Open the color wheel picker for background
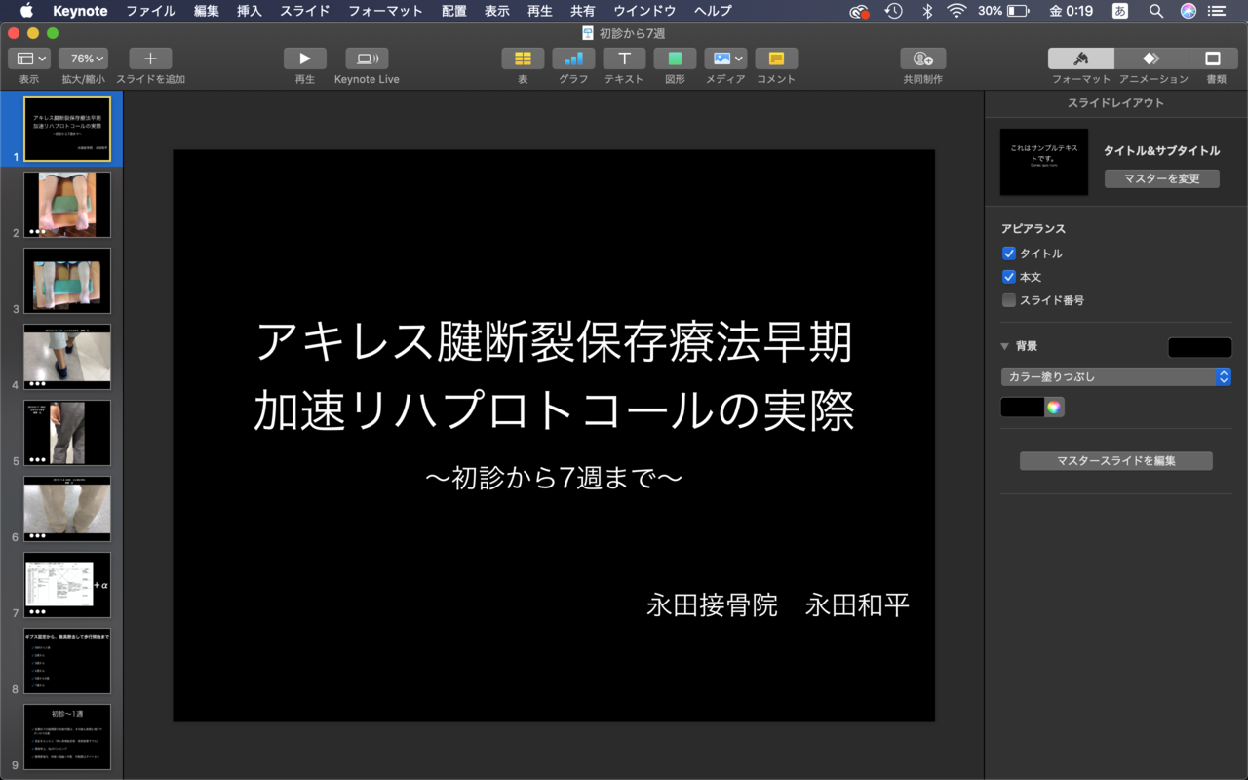Image resolution: width=1248 pixels, height=780 pixels. [1053, 408]
